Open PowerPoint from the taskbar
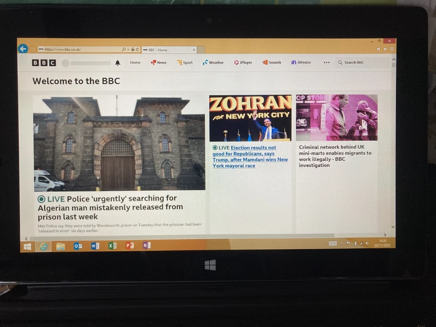436x327 pixels. tap(129, 246)
